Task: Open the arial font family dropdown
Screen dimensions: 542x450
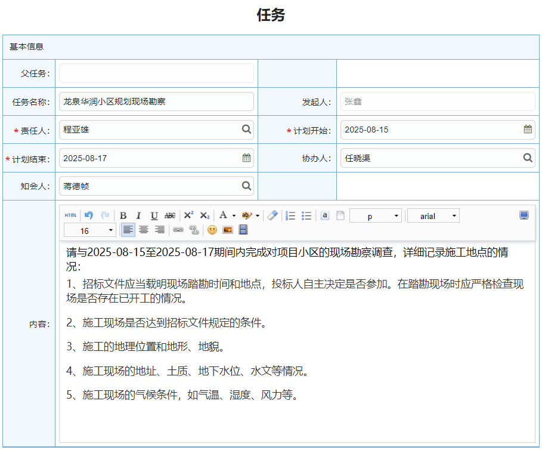Action: pyautogui.click(x=433, y=216)
